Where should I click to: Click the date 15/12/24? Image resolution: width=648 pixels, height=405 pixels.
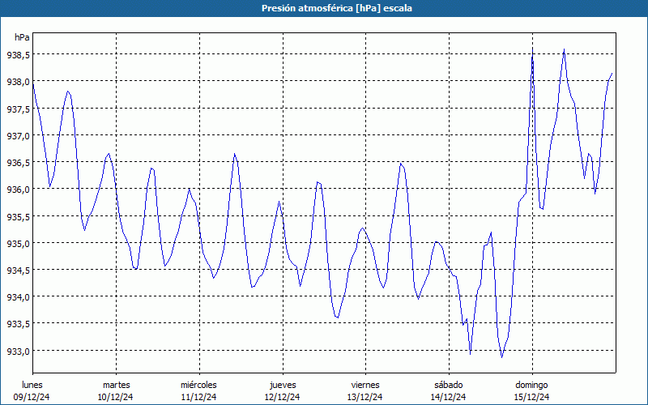tap(532, 397)
